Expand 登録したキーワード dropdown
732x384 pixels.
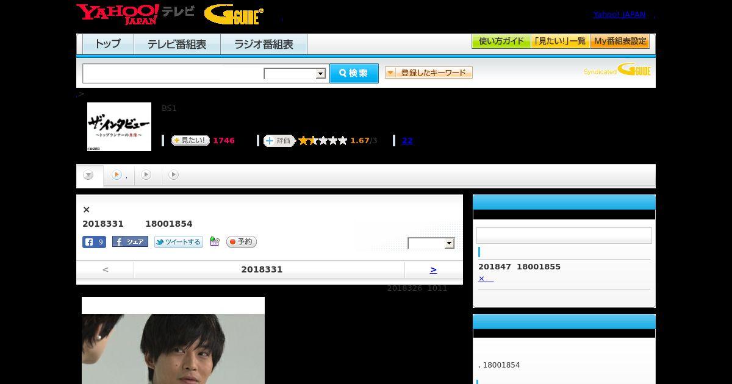tap(428, 73)
